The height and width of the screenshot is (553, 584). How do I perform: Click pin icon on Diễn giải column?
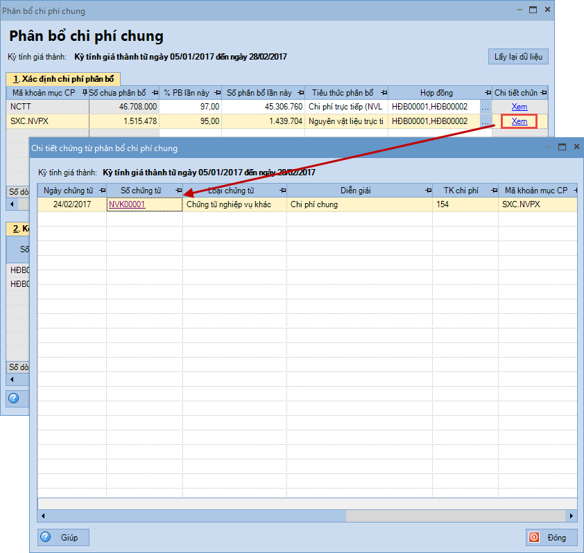pos(427,191)
